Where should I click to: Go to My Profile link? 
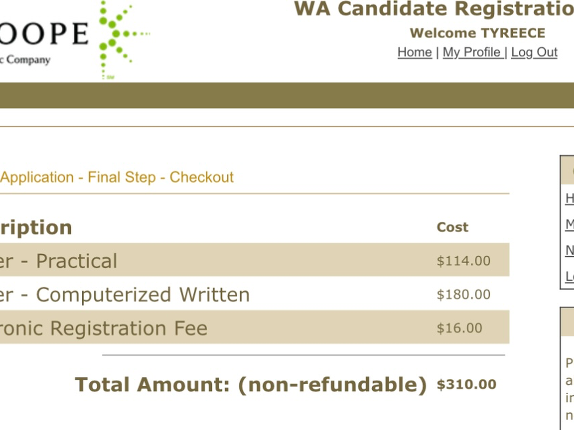tap(472, 52)
